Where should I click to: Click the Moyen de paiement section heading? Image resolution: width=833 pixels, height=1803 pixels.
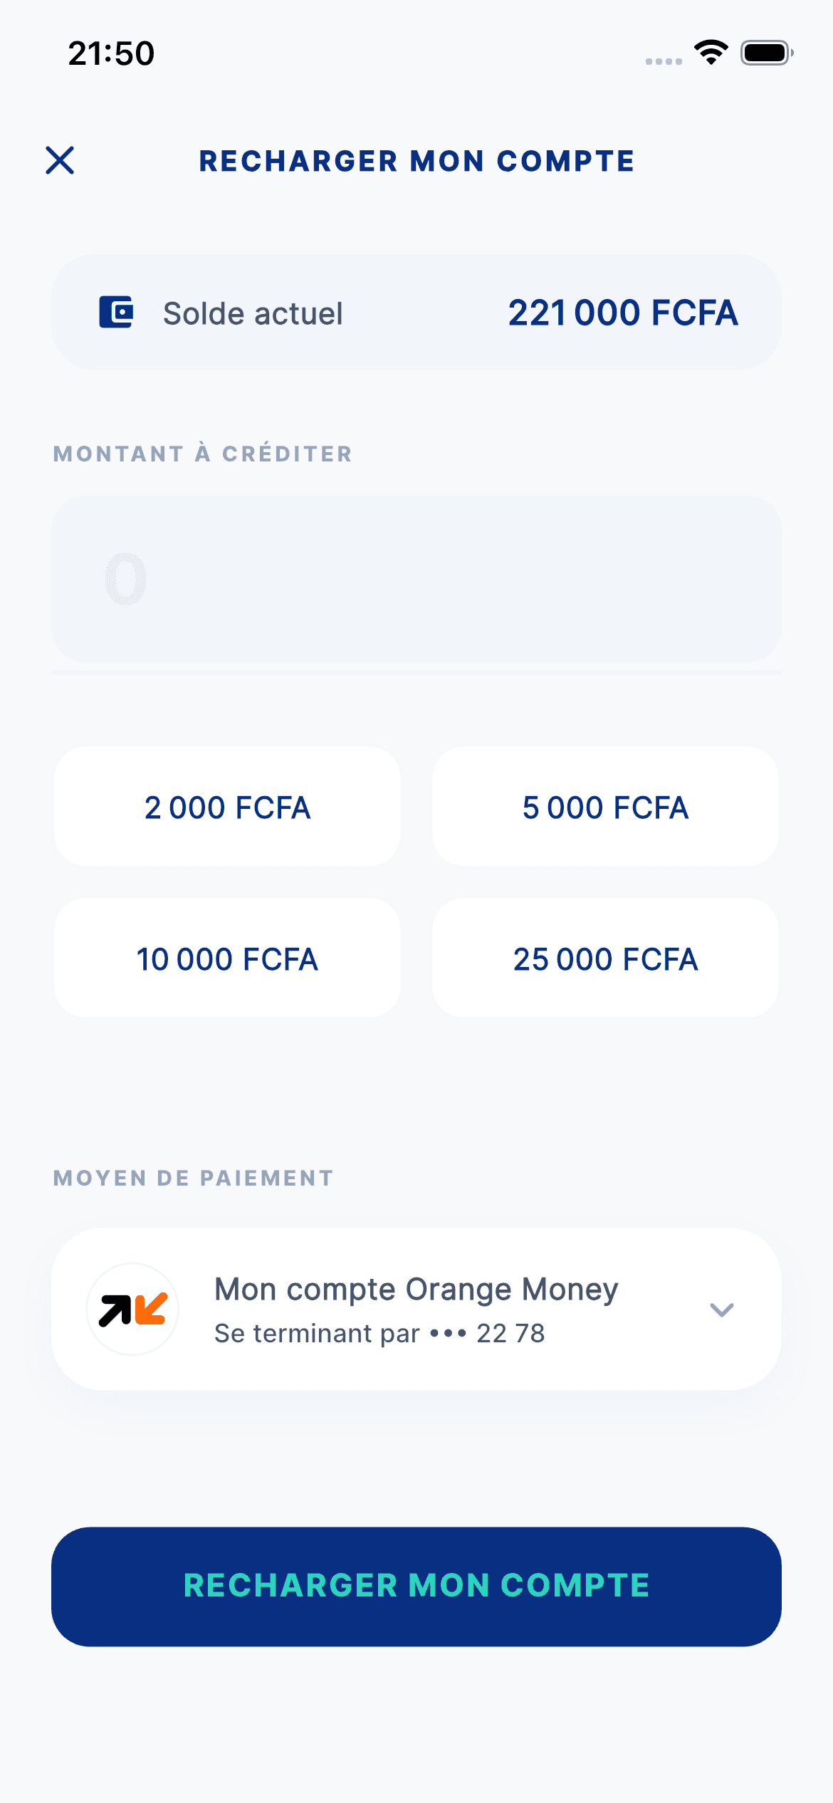point(193,1178)
